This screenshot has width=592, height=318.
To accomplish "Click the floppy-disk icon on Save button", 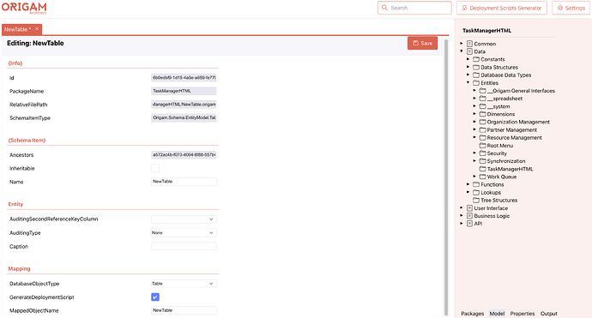I will coord(415,43).
